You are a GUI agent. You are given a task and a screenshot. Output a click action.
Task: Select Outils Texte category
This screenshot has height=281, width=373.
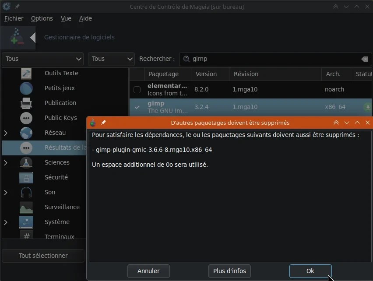pyautogui.click(x=61, y=73)
